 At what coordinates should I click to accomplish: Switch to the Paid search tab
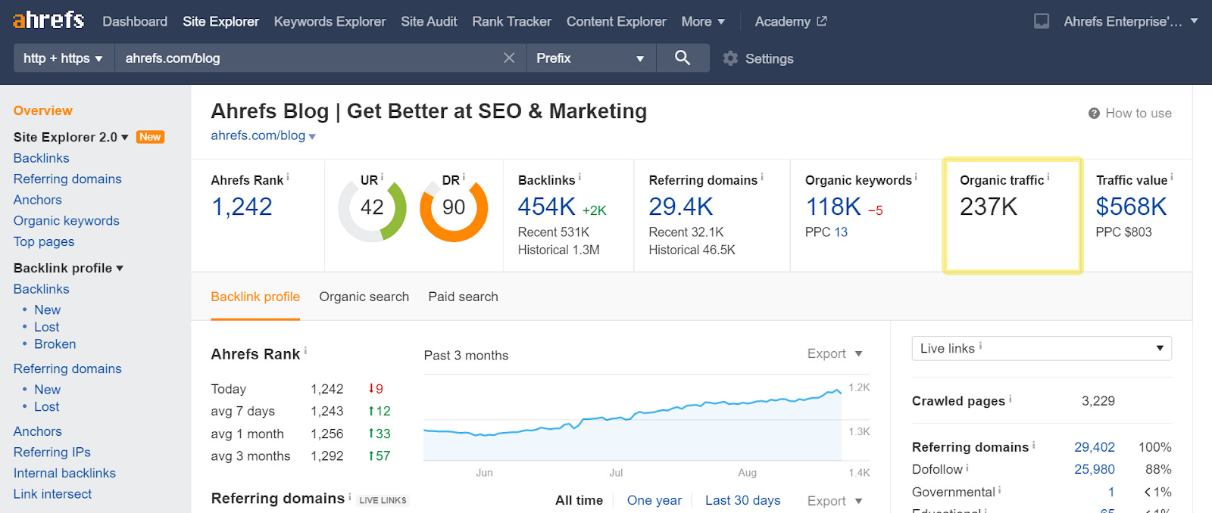point(463,297)
